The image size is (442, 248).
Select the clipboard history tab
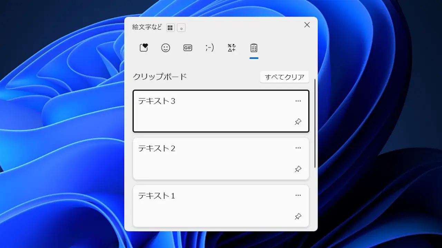click(254, 48)
